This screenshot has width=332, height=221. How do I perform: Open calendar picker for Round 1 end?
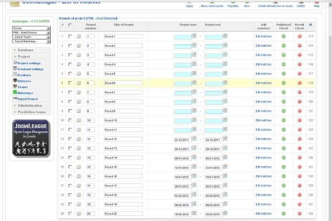(225, 36)
